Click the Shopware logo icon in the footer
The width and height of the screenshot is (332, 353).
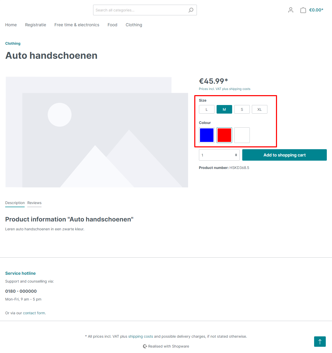point(145,346)
